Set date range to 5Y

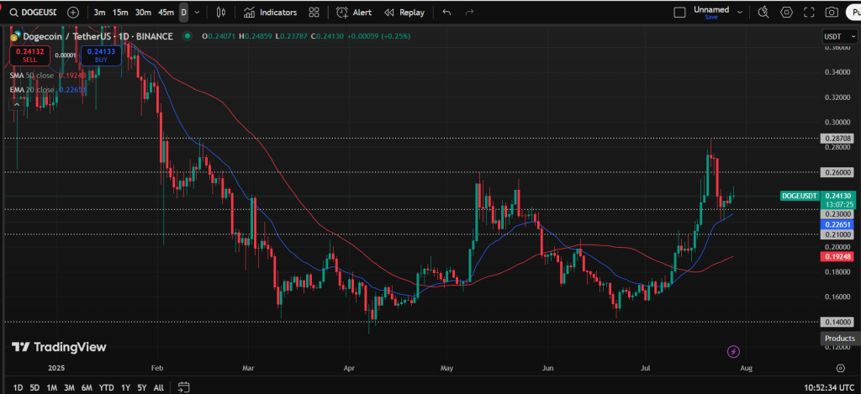pos(141,387)
